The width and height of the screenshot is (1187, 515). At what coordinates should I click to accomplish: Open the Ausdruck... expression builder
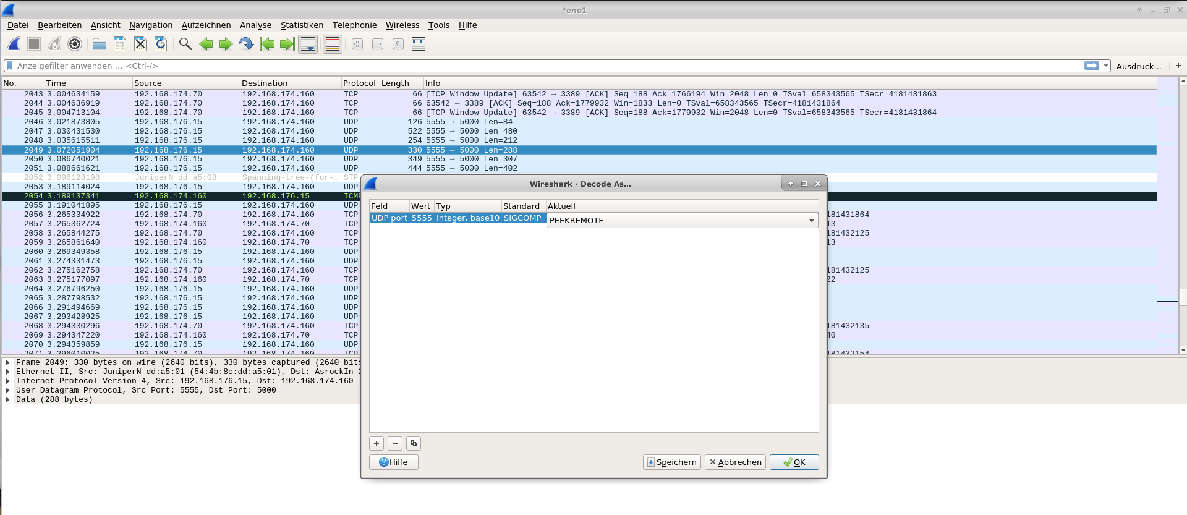1139,66
